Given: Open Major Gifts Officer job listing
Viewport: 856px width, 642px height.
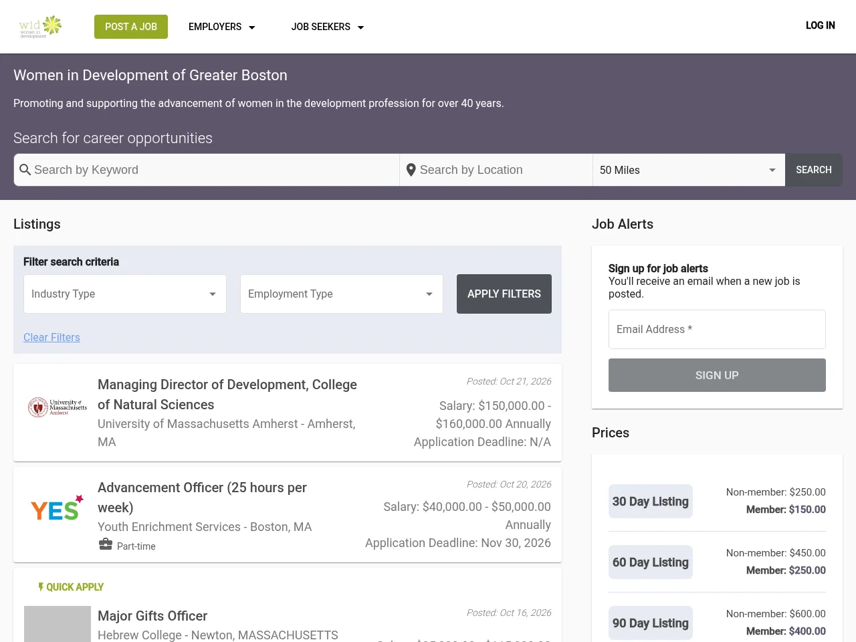Looking at the screenshot, I should 152,616.
